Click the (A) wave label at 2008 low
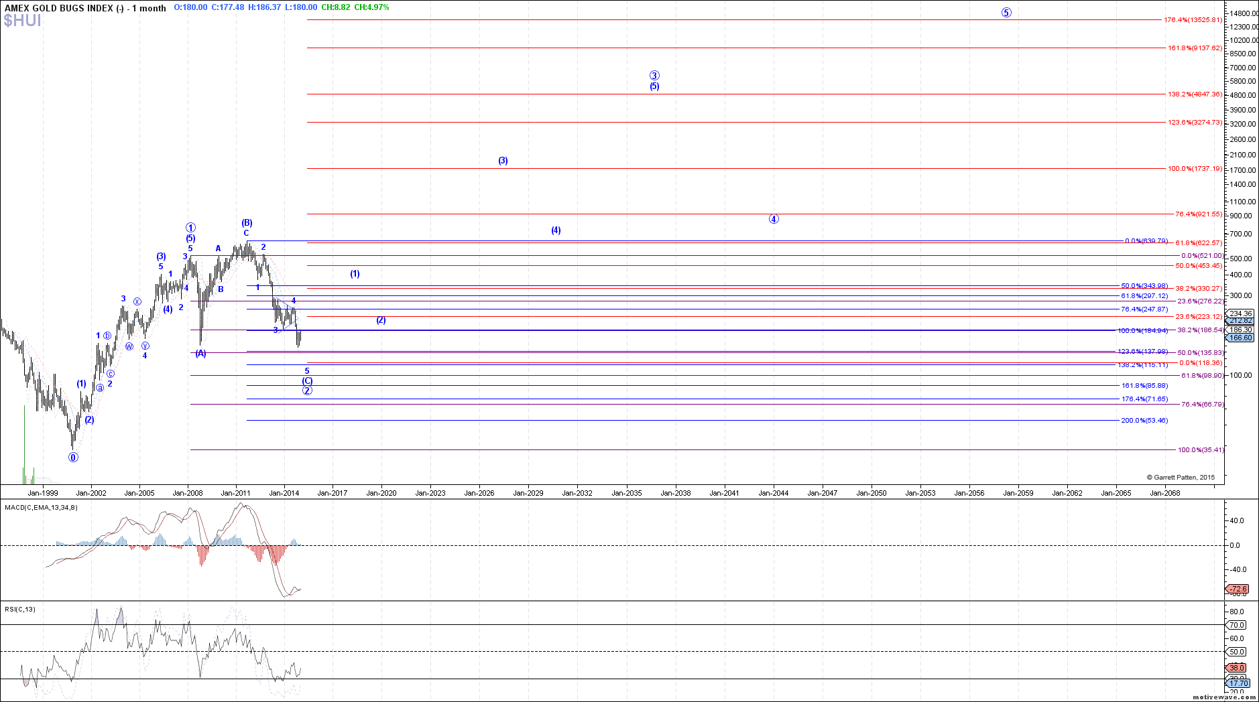The image size is (1259, 702). click(x=200, y=354)
